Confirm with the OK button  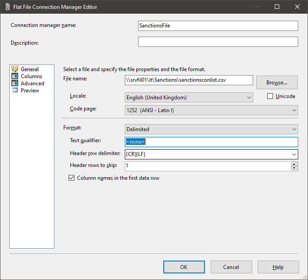coord(184,267)
